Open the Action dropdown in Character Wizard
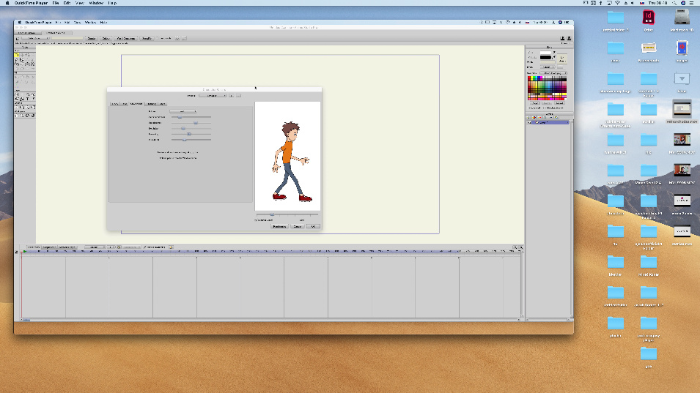 click(x=183, y=111)
